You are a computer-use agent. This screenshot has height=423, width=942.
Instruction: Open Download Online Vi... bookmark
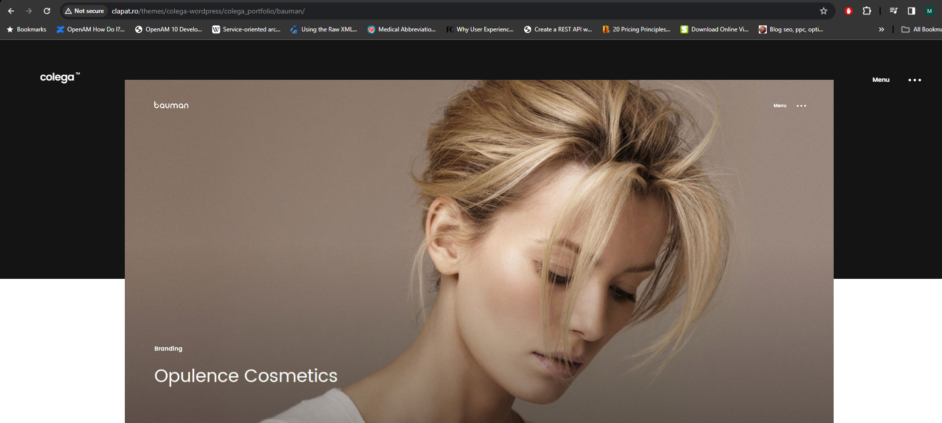[x=714, y=29]
